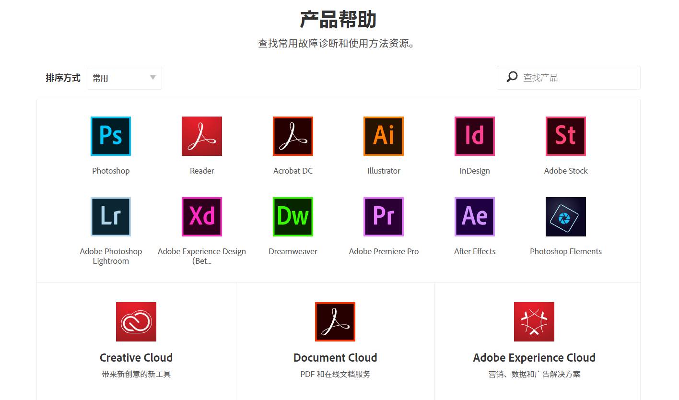This screenshot has width=679, height=400.
Task: Click the red Reader icon
Action: [x=202, y=136]
